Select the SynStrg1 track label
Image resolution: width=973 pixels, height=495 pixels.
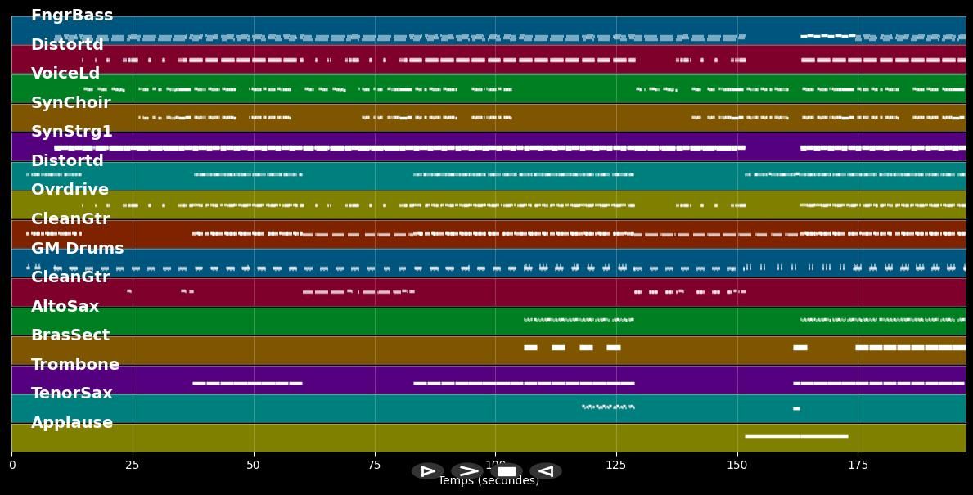point(72,132)
